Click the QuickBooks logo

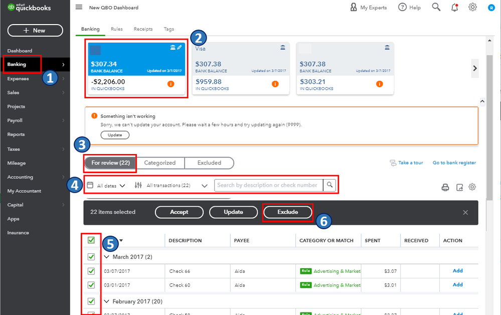tap(29, 8)
